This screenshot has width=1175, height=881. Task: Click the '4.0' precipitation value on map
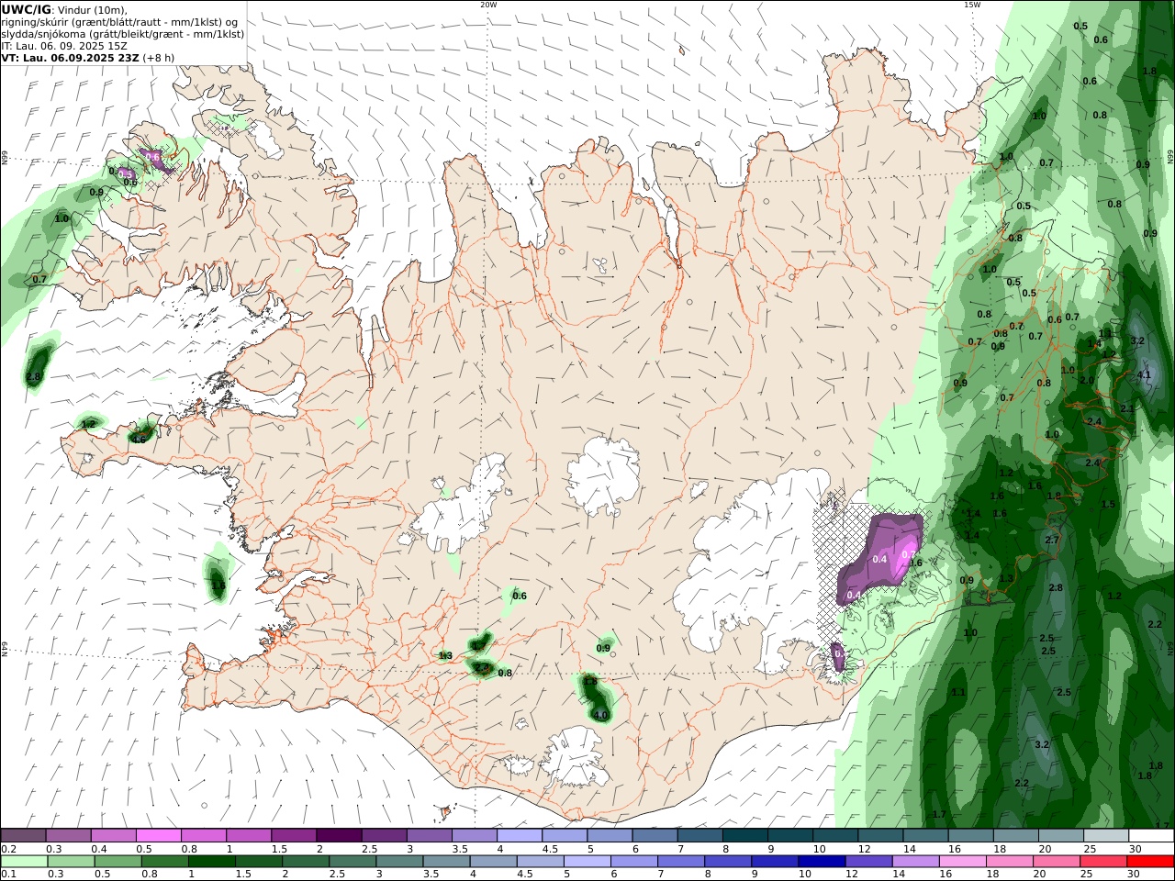pos(600,714)
